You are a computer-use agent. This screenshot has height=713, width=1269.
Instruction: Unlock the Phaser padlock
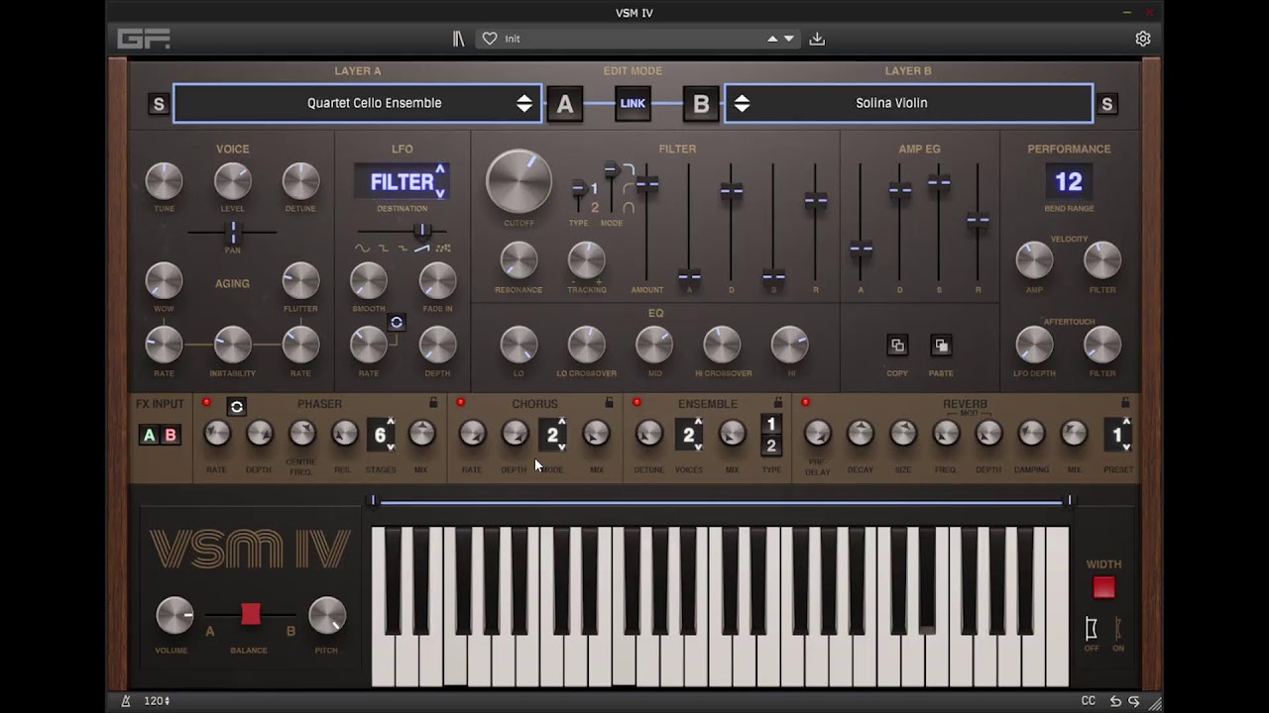[x=433, y=403]
